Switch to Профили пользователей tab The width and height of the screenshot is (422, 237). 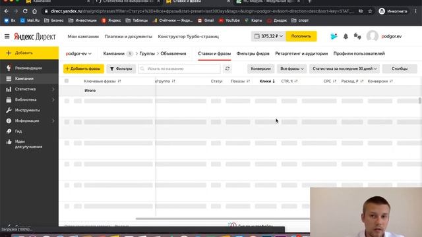click(359, 54)
